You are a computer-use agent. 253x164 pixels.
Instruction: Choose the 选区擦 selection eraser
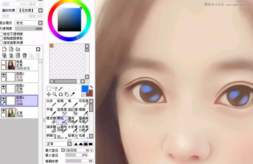point(73,112)
